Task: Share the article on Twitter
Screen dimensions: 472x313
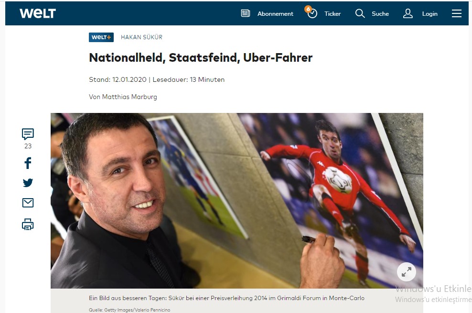Action: [x=28, y=183]
